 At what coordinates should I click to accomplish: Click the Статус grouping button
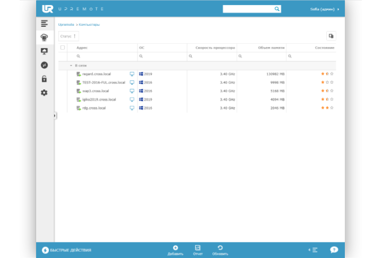[68, 36]
